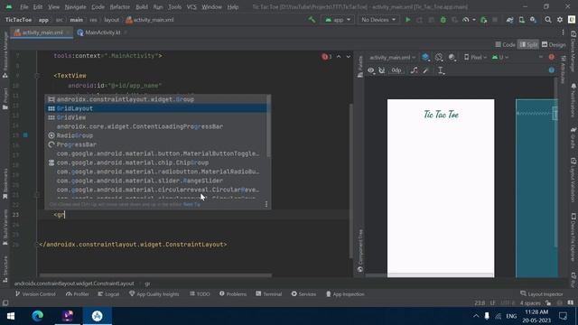Open the profiler options dropdown arrow

pos(473,20)
